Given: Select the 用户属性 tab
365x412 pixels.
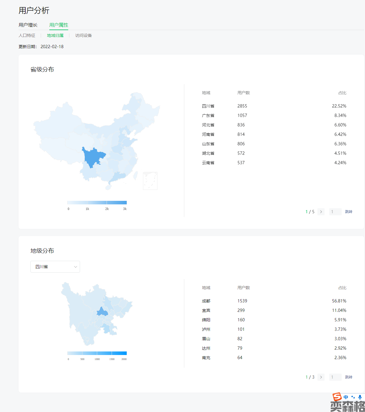Looking at the screenshot, I should click(59, 25).
